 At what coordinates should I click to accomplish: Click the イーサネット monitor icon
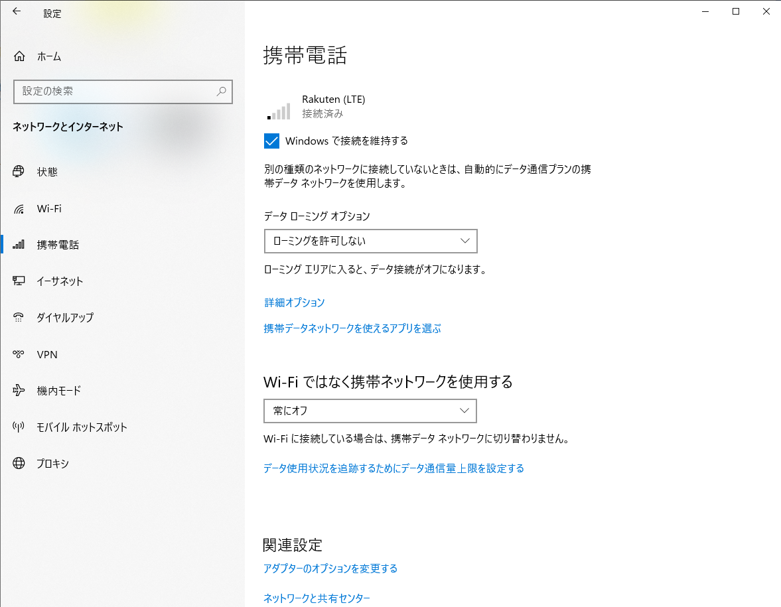19,281
